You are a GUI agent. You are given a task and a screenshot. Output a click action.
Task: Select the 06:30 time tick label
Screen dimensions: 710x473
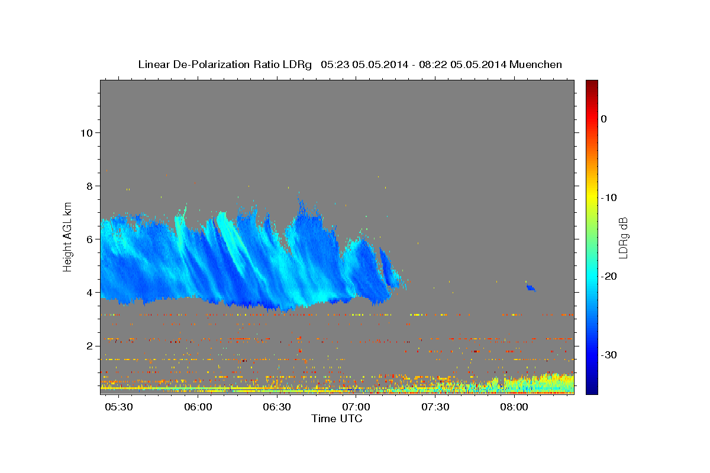[277, 408]
